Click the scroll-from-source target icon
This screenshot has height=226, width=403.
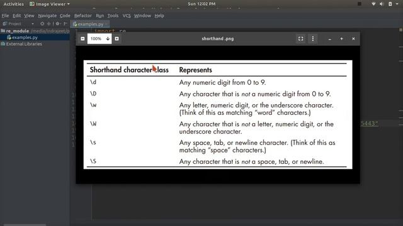coord(42,24)
